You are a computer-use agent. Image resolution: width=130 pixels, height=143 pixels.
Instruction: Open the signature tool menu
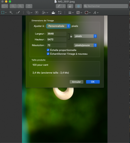pos(45,13)
